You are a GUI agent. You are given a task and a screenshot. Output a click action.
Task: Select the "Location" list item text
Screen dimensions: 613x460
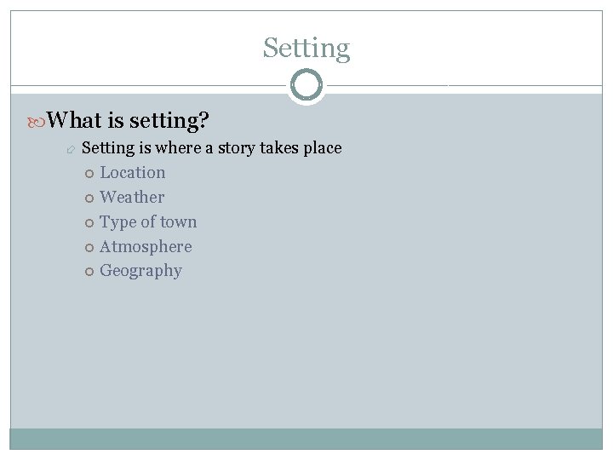coord(133,172)
